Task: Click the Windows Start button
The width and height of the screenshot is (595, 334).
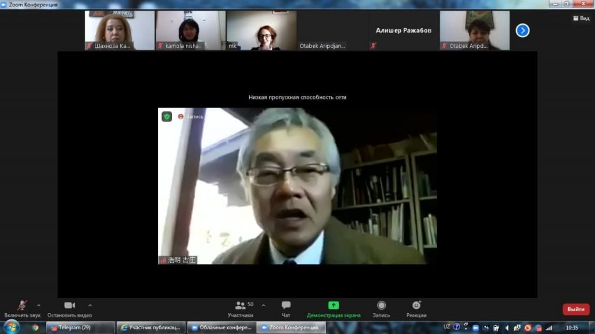Action: 11,327
